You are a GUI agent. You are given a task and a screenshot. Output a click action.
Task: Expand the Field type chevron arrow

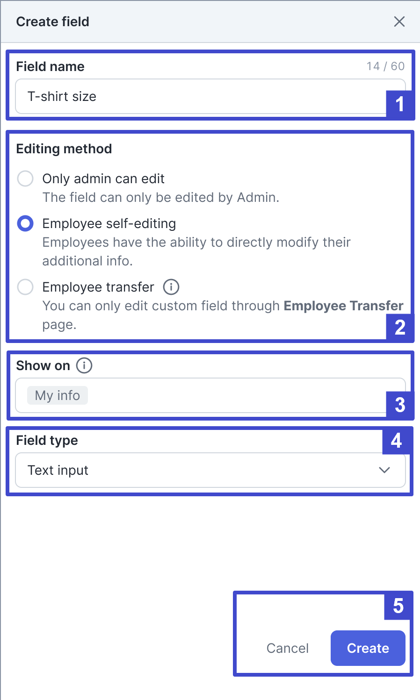[384, 470]
